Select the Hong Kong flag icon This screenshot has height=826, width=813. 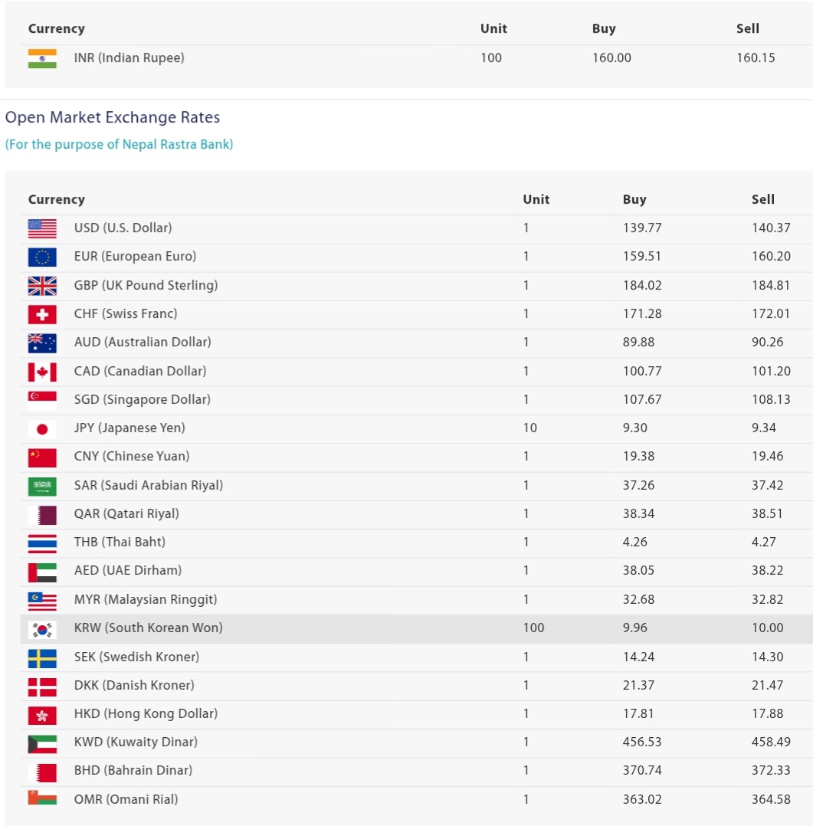coord(42,714)
